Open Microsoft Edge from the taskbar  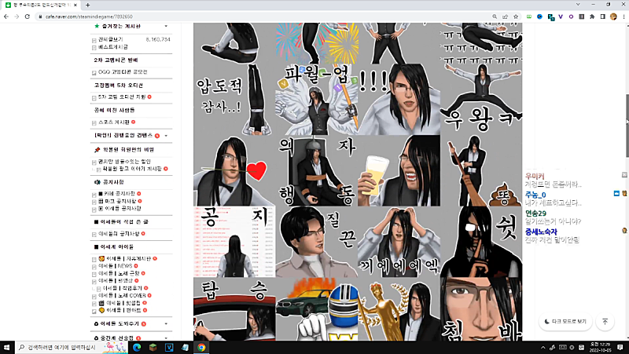point(136,347)
